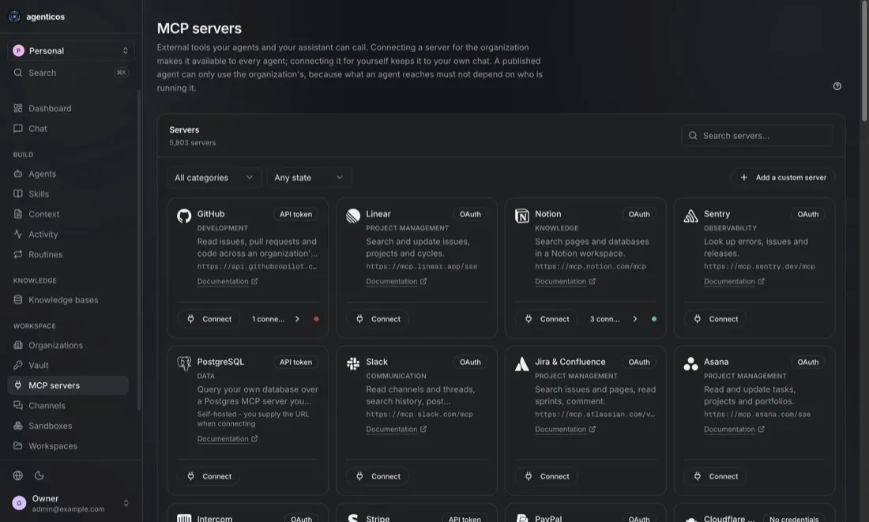Open Workspaces in the sidebar
The height and width of the screenshot is (522, 869).
tap(68, 446)
